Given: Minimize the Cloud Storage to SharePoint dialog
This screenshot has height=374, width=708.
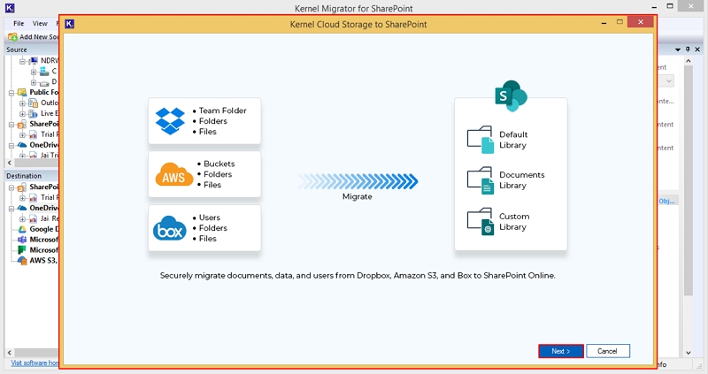Looking at the screenshot, I should (604, 23).
